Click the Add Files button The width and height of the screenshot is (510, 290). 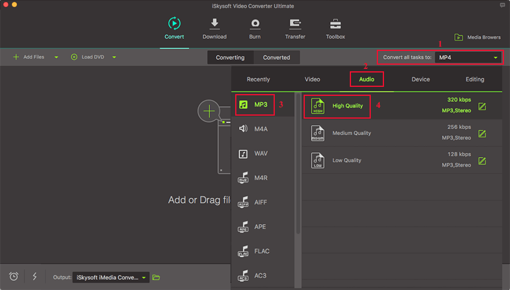29,58
